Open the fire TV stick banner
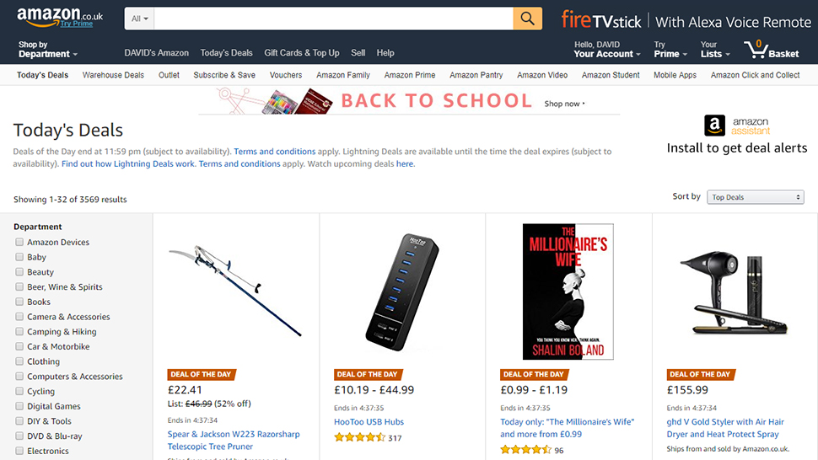Viewport: 818px width, 460px height. pos(686,21)
